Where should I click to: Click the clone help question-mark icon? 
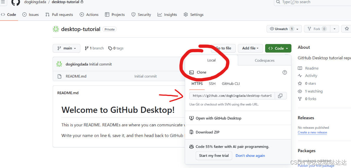point(285,72)
